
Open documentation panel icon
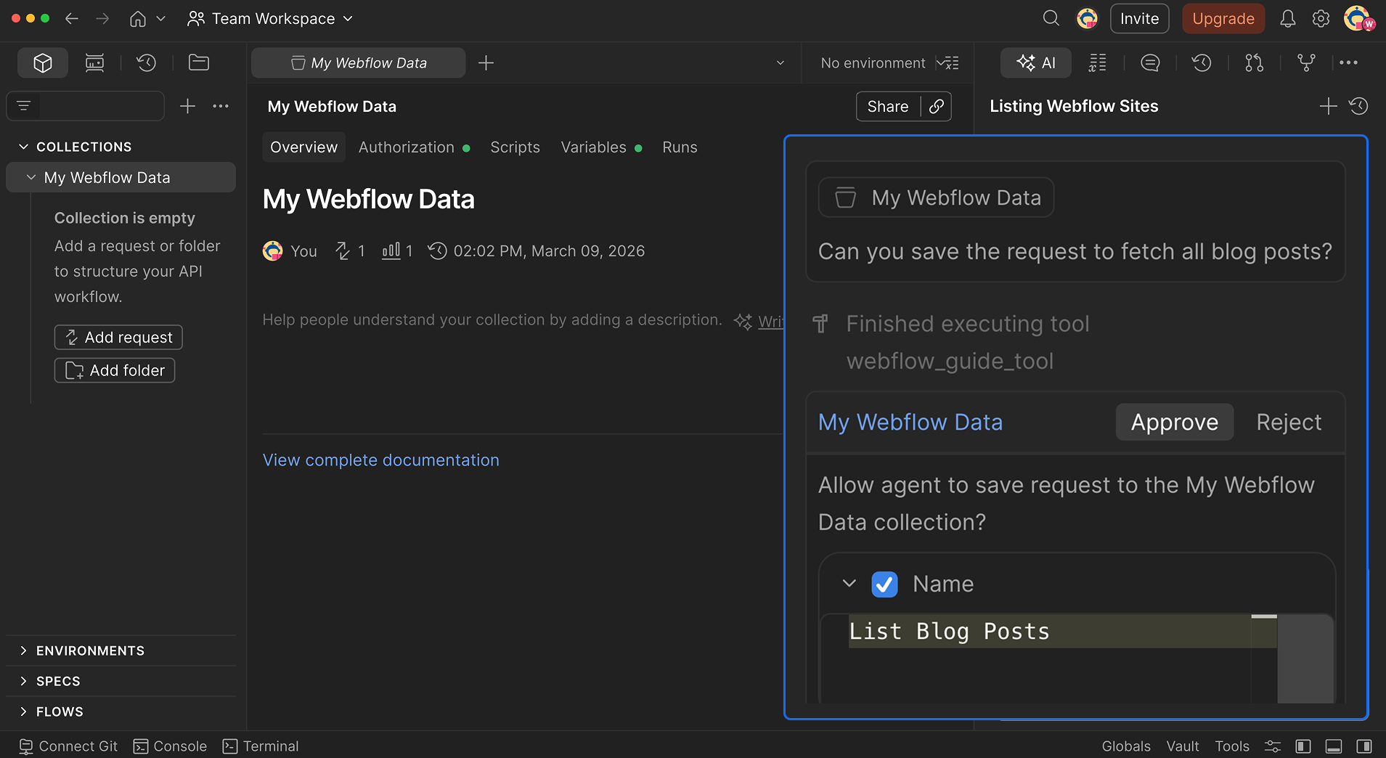pyautogui.click(x=1098, y=63)
